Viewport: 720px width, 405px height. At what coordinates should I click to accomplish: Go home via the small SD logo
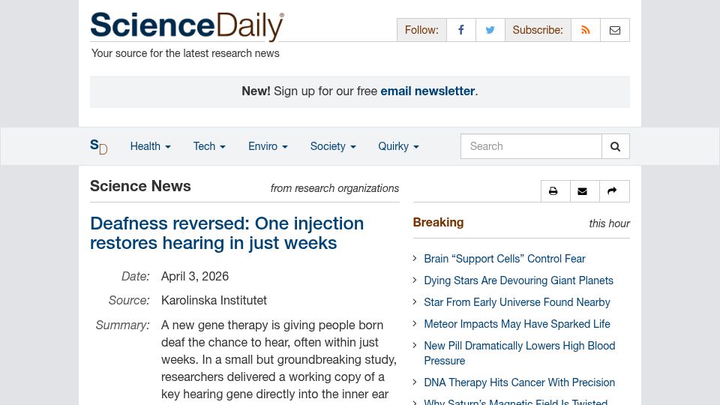[x=99, y=146]
